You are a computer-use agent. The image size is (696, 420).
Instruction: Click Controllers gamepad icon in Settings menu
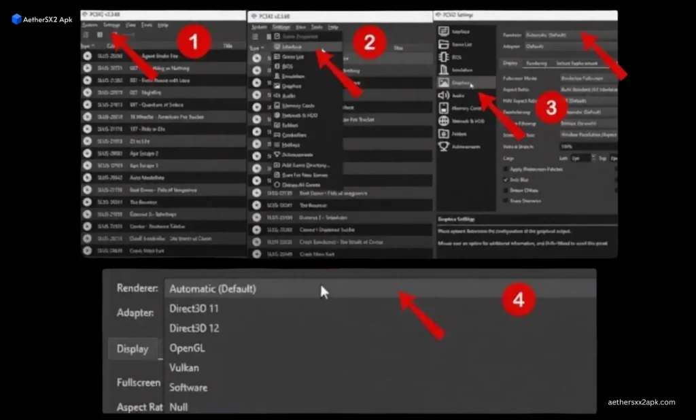click(x=277, y=135)
